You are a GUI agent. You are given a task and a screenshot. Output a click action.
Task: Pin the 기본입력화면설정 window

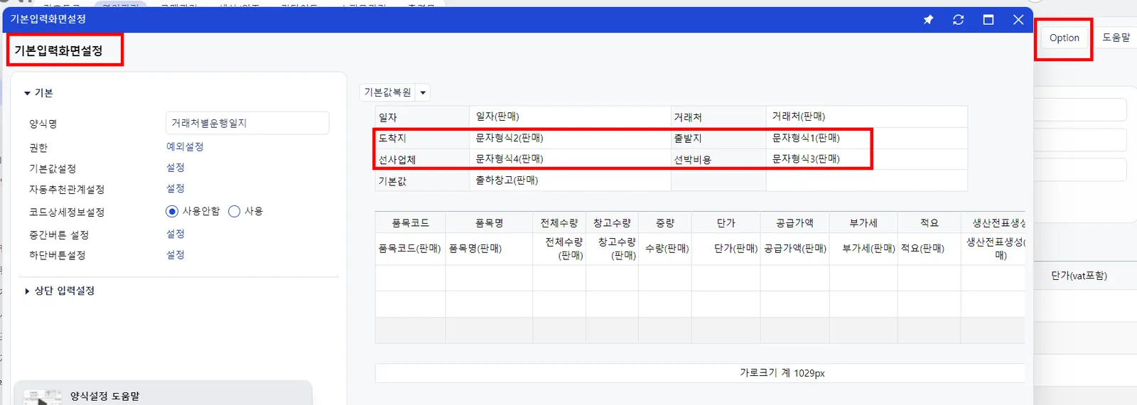tap(928, 20)
